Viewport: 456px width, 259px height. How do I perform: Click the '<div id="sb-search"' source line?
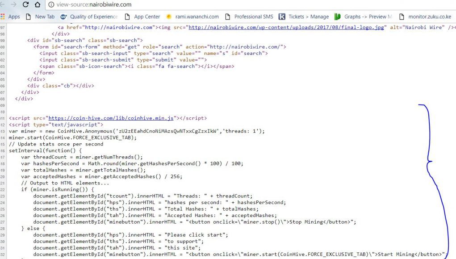[x=85, y=40]
